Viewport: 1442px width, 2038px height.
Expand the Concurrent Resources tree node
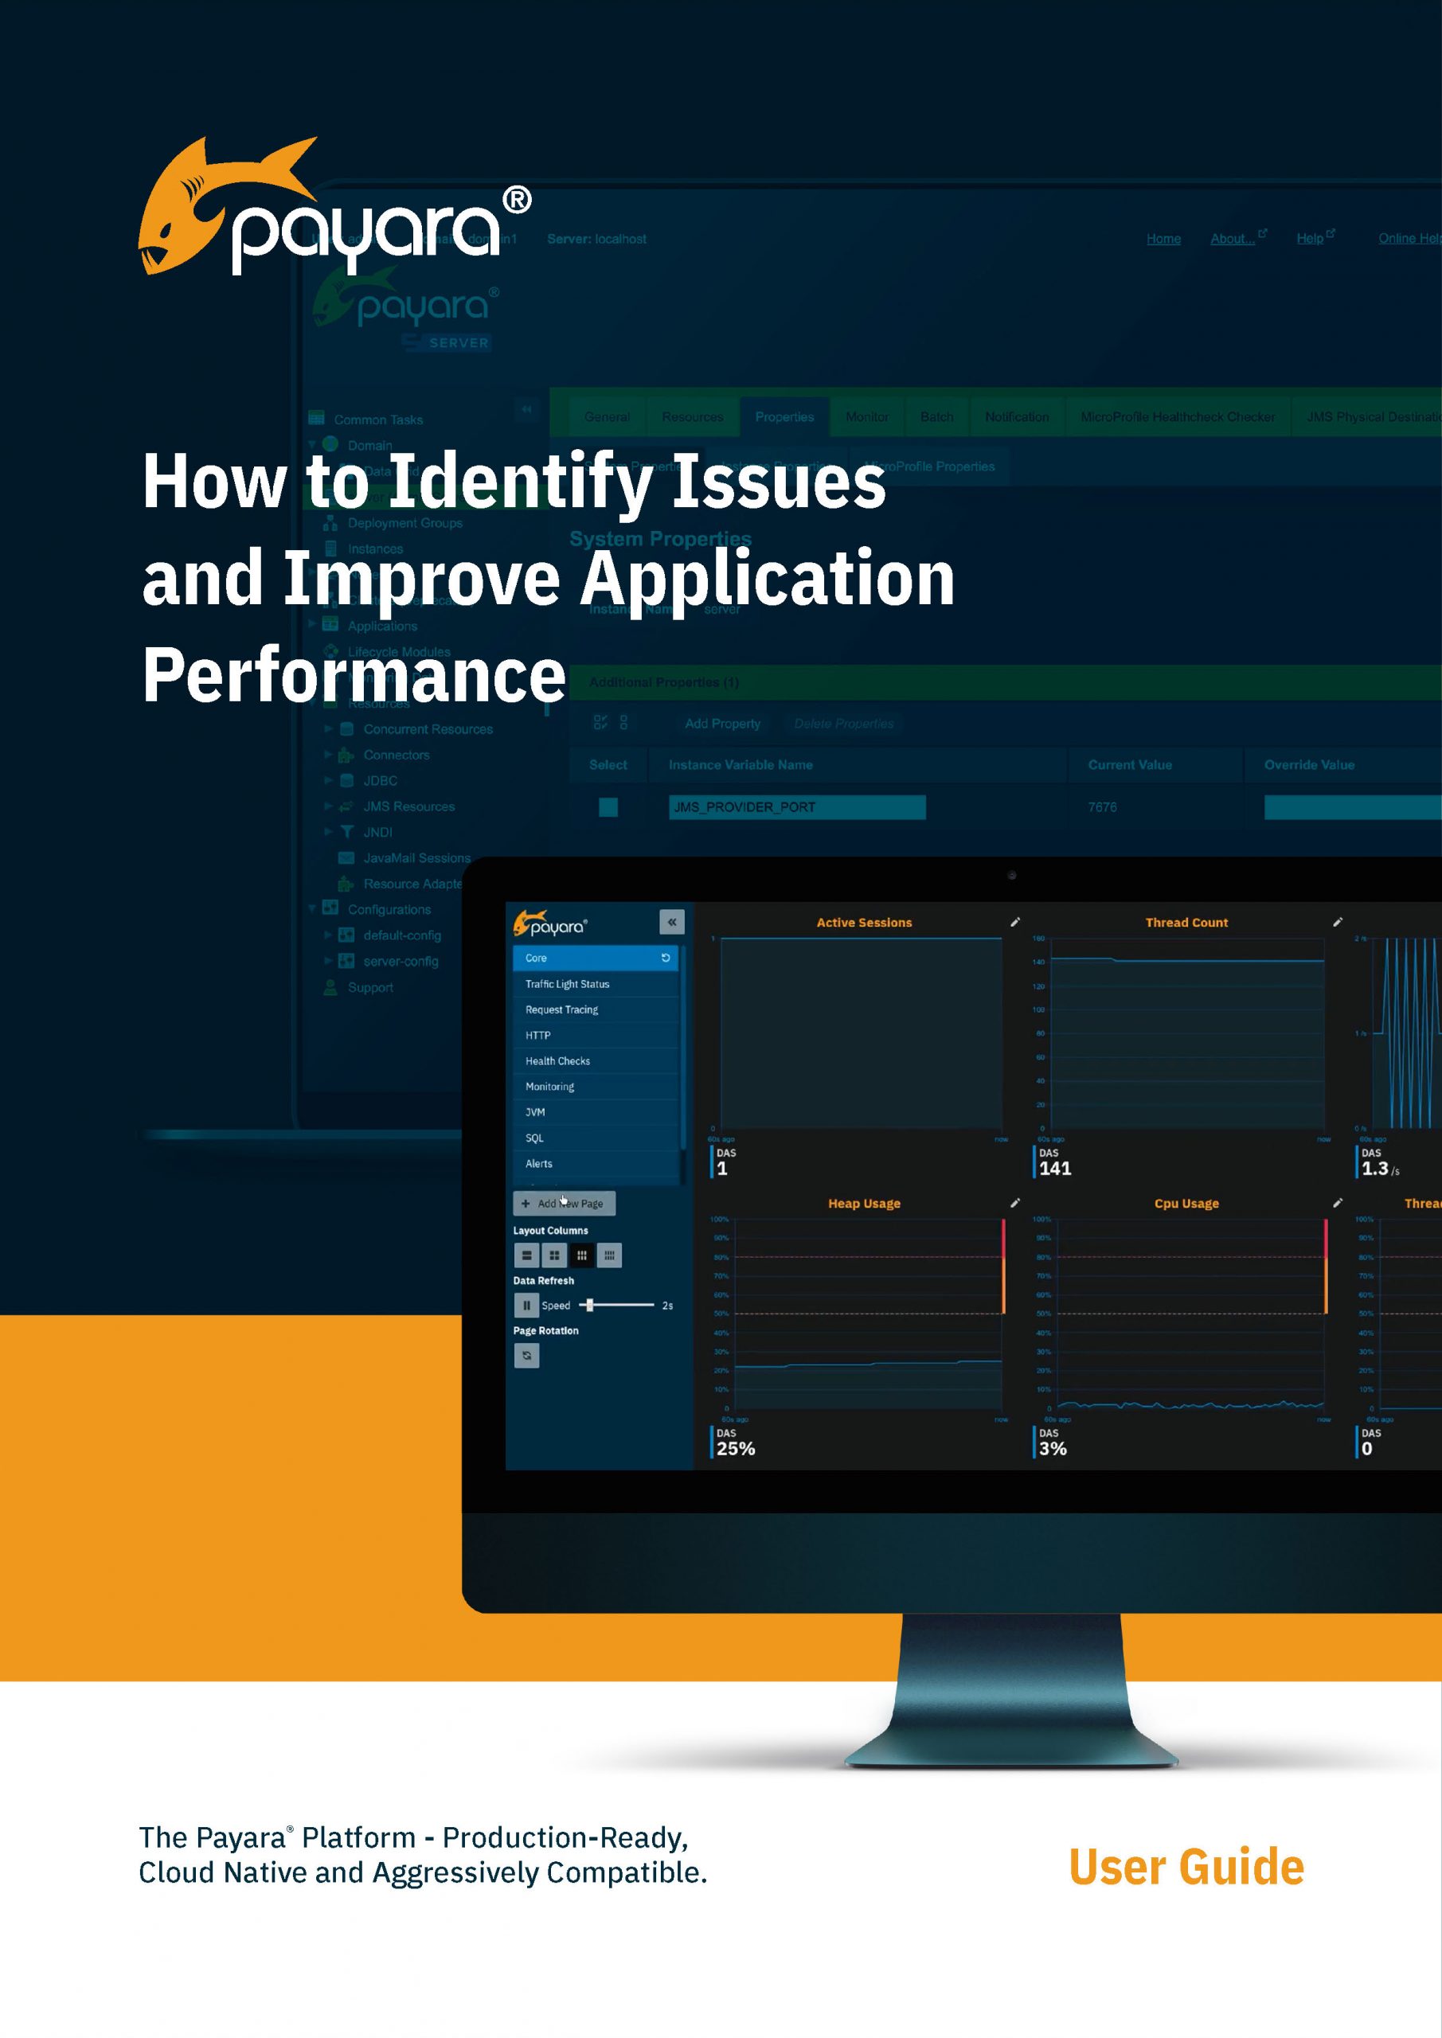[x=329, y=728]
